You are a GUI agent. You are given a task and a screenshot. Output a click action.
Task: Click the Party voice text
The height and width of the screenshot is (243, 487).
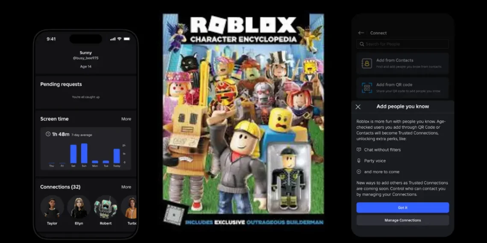pyautogui.click(x=375, y=161)
